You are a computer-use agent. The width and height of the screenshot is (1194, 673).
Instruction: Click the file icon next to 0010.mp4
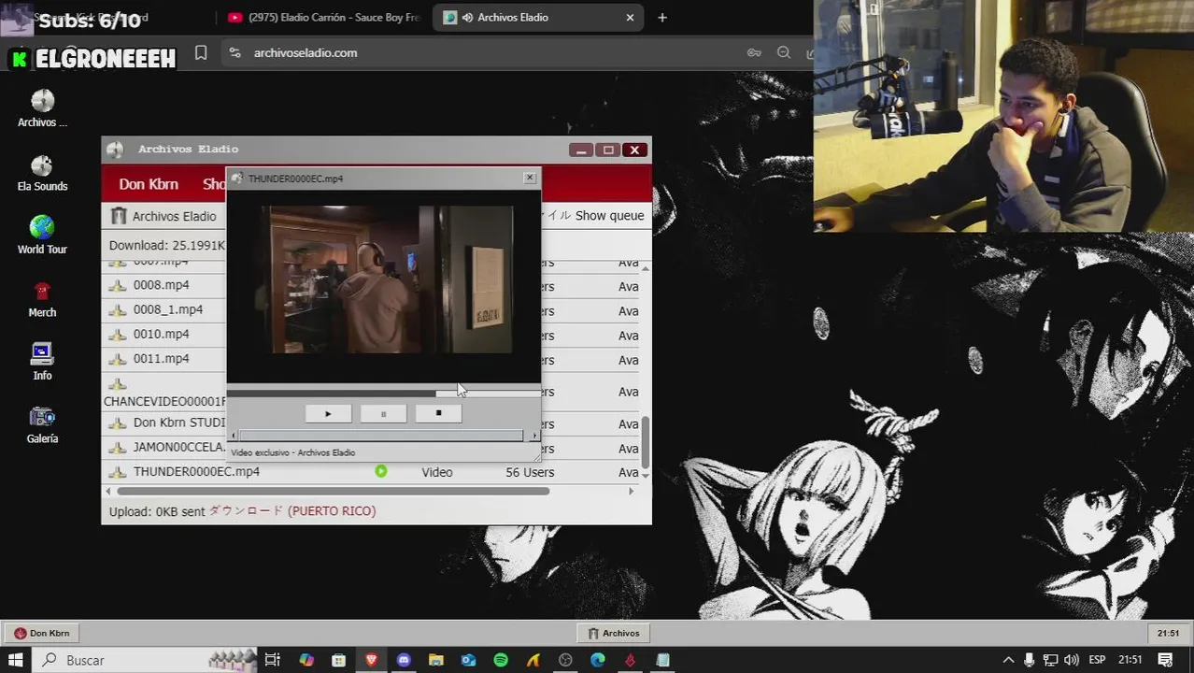118,335
